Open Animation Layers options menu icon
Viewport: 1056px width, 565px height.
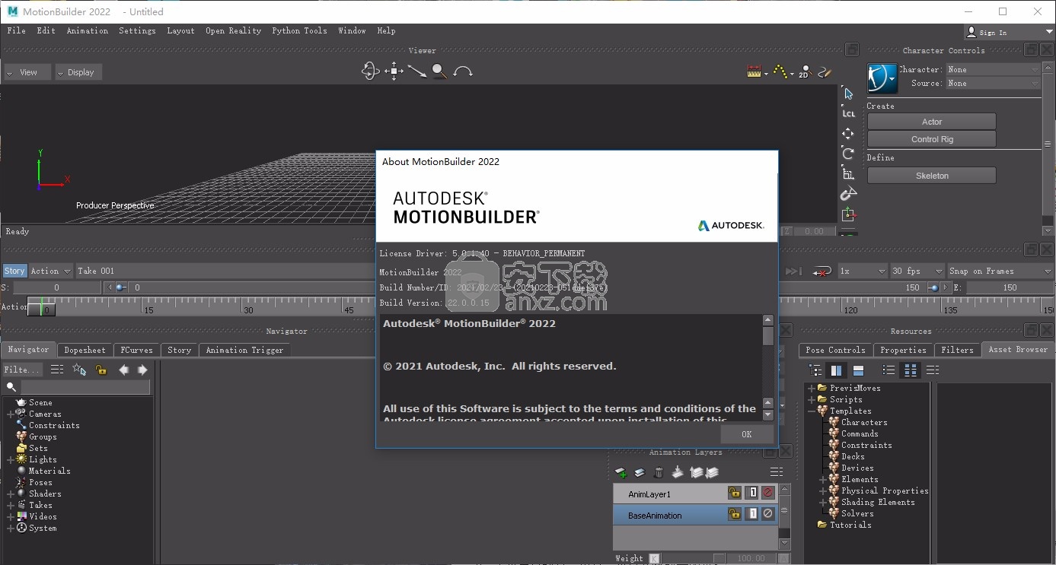click(777, 472)
